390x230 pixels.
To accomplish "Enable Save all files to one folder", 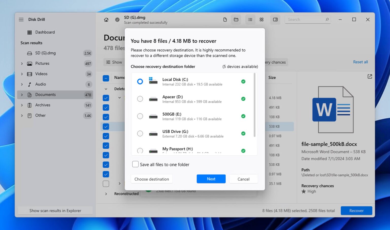I will (x=135, y=164).
